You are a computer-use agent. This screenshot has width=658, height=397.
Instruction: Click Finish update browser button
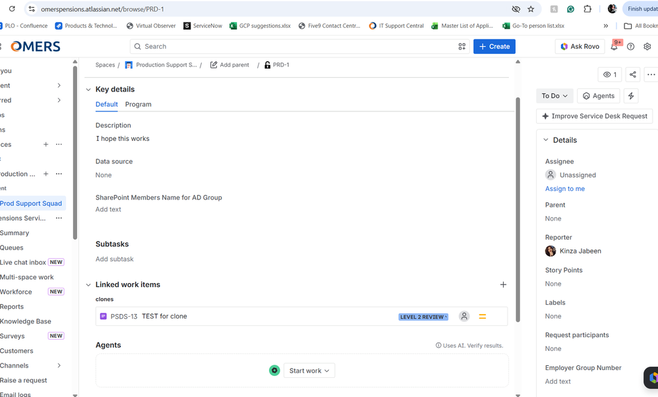pos(640,9)
